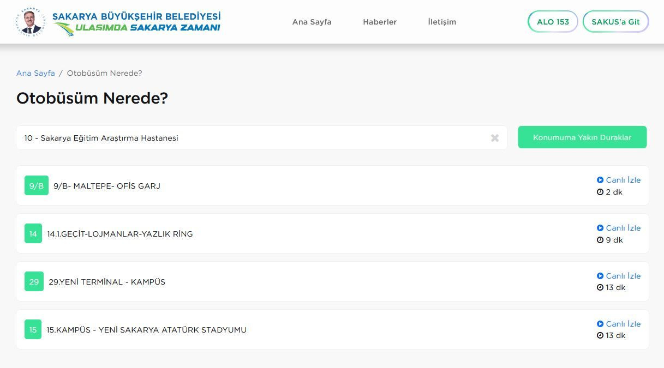Select the 9/B route badge

36,185
